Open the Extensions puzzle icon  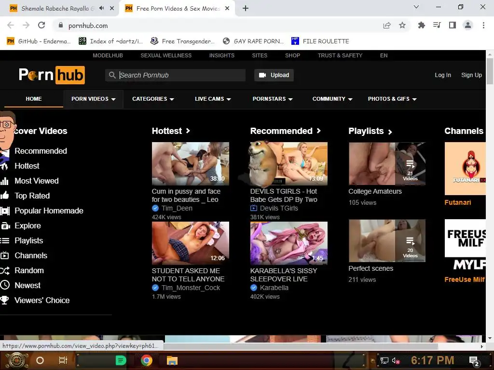(422, 25)
